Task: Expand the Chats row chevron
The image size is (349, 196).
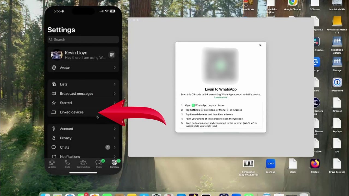Action: [x=115, y=147]
